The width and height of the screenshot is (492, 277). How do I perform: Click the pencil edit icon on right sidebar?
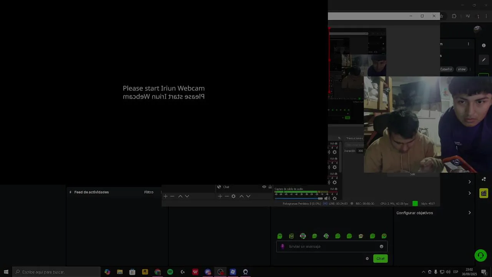point(484,60)
